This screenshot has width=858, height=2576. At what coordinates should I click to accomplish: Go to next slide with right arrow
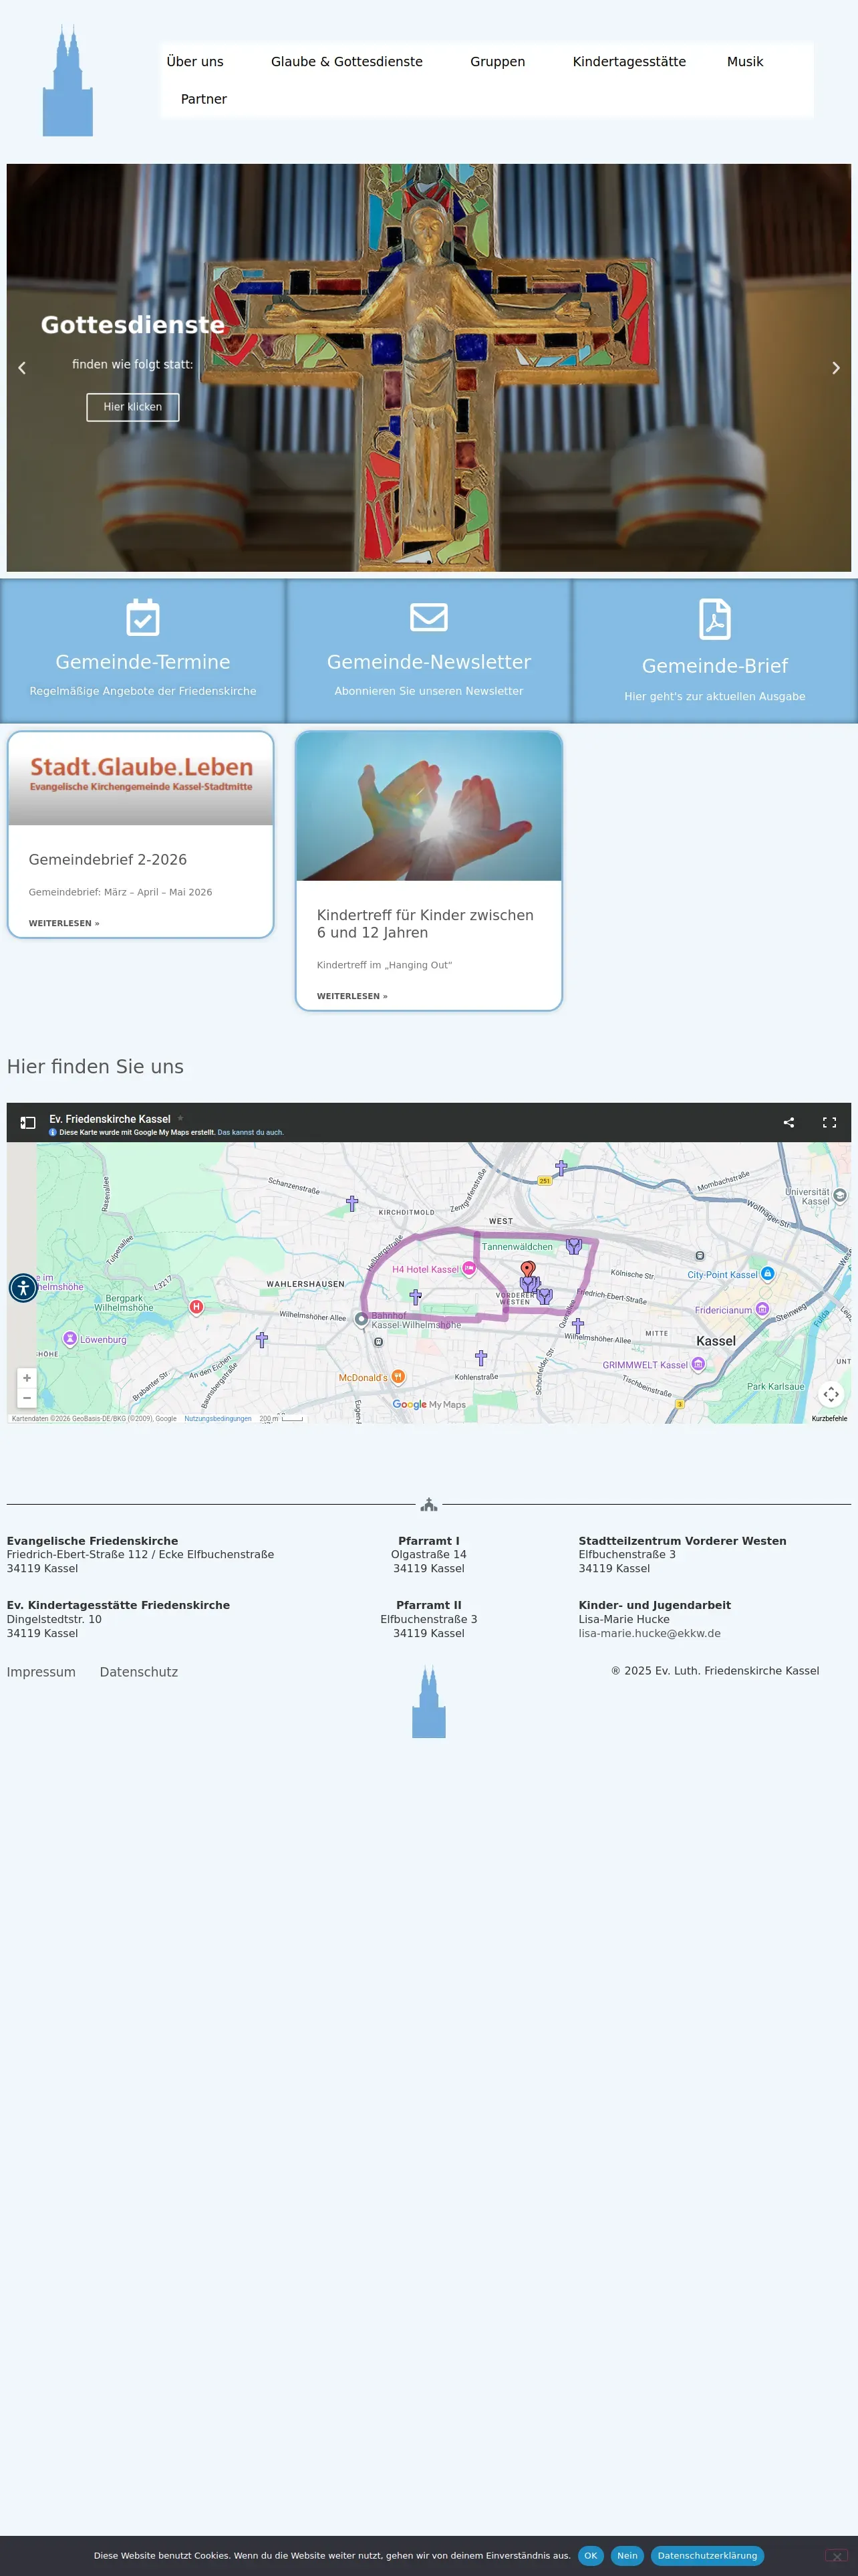point(836,368)
